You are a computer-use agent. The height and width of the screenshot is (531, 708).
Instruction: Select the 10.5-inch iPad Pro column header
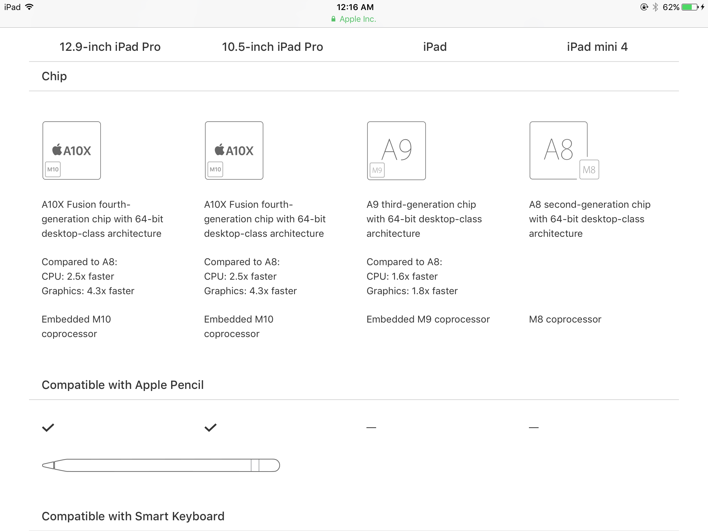pos(272,47)
